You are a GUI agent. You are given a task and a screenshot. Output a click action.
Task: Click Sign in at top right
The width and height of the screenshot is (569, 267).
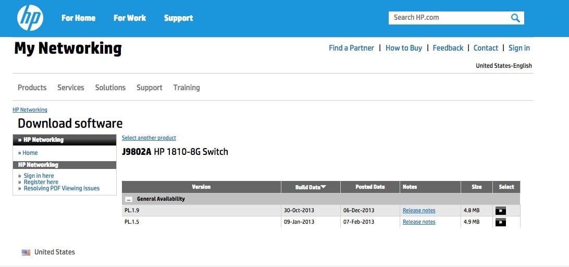[519, 48]
